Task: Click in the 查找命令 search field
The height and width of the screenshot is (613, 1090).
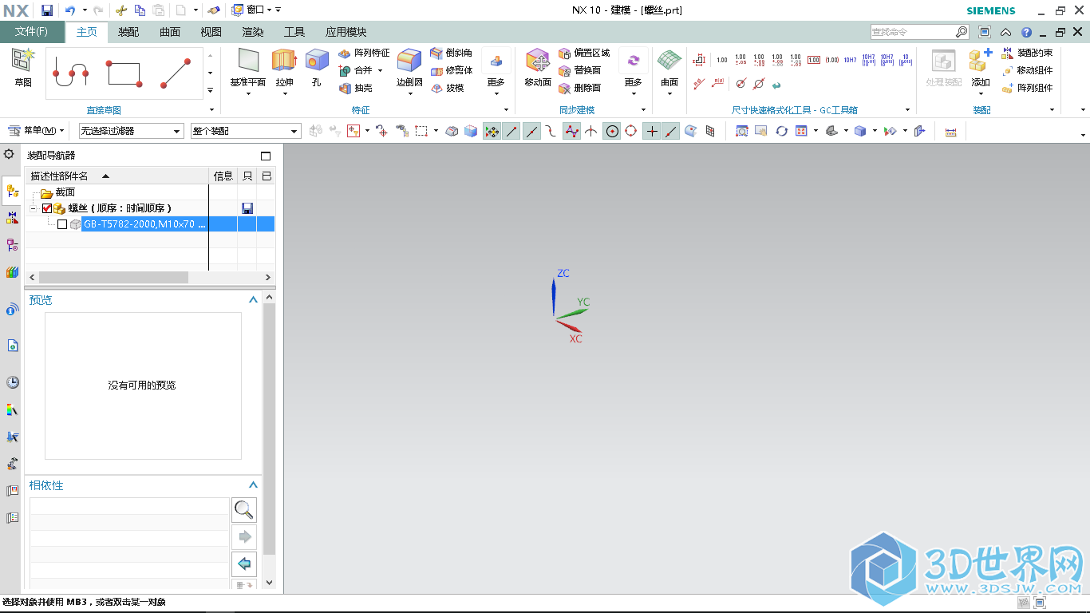Action: [x=913, y=32]
